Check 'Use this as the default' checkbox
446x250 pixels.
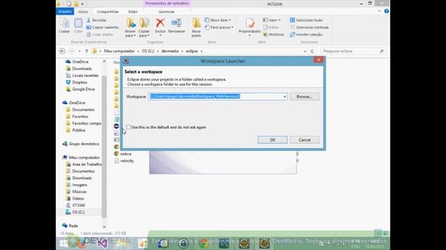click(x=128, y=127)
